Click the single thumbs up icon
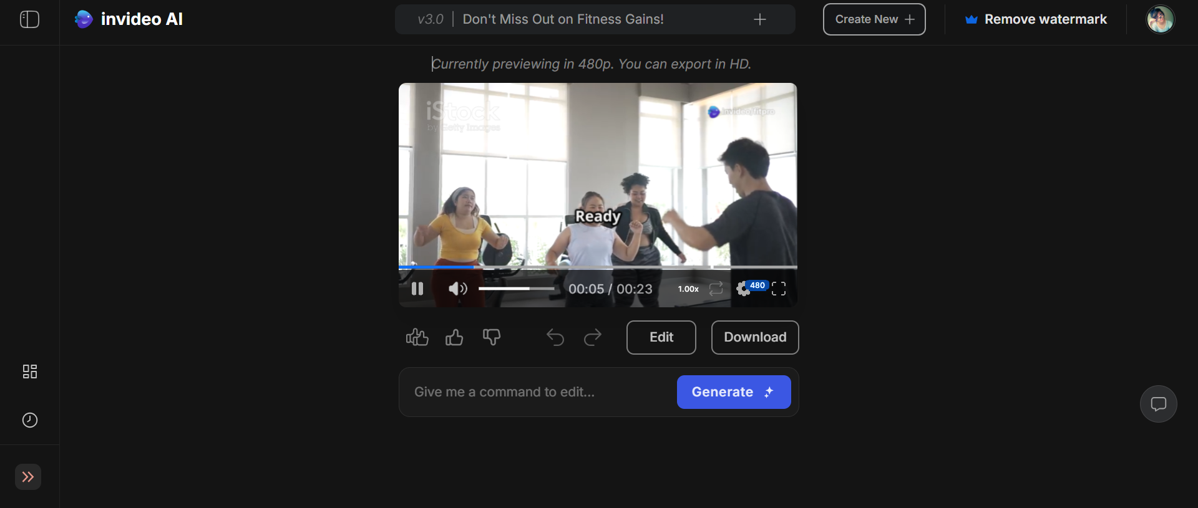The height and width of the screenshot is (508, 1198). click(x=454, y=337)
